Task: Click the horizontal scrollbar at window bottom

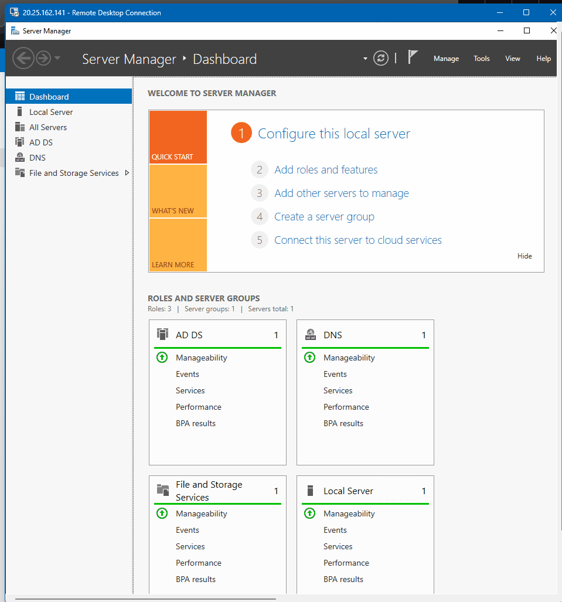Action: (x=145, y=598)
